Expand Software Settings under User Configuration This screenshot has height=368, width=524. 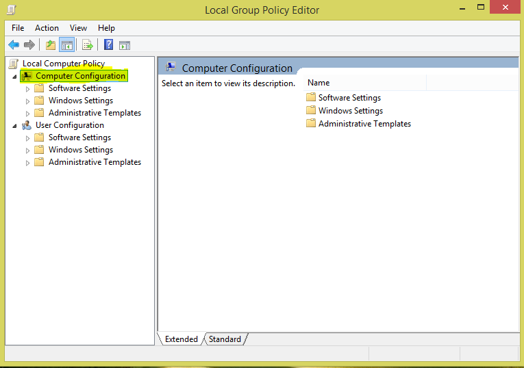(27, 138)
